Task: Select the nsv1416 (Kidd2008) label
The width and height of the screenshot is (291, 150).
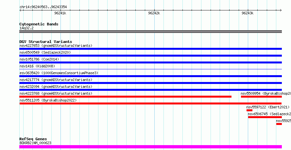Action: 37,66
